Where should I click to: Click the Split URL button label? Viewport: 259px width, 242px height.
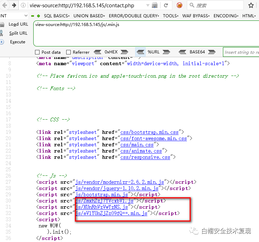[18, 33]
